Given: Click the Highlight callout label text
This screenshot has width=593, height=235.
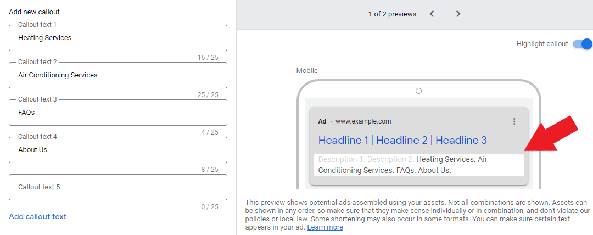Looking at the screenshot, I should click(x=542, y=44).
